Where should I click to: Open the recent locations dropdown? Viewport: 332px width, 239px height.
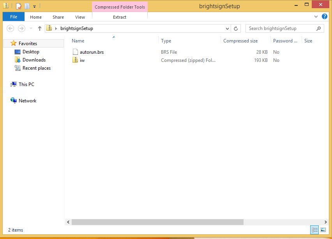tap(31, 28)
